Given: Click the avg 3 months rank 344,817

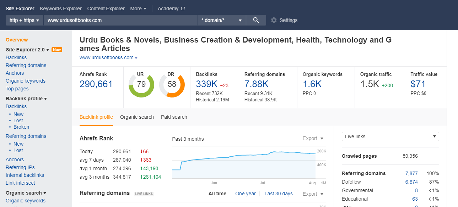Looking at the screenshot, I should pyautogui.click(x=122, y=177).
